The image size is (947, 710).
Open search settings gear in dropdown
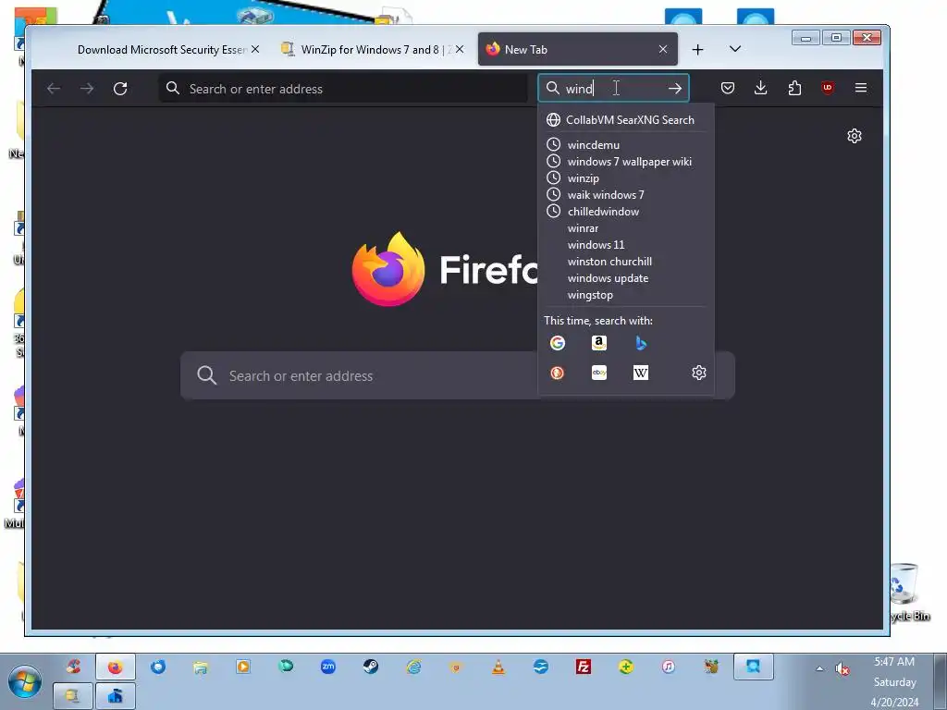click(699, 373)
